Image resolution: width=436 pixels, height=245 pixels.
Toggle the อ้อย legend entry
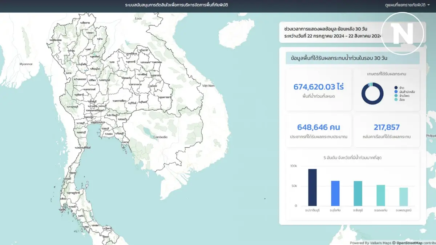click(x=400, y=99)
